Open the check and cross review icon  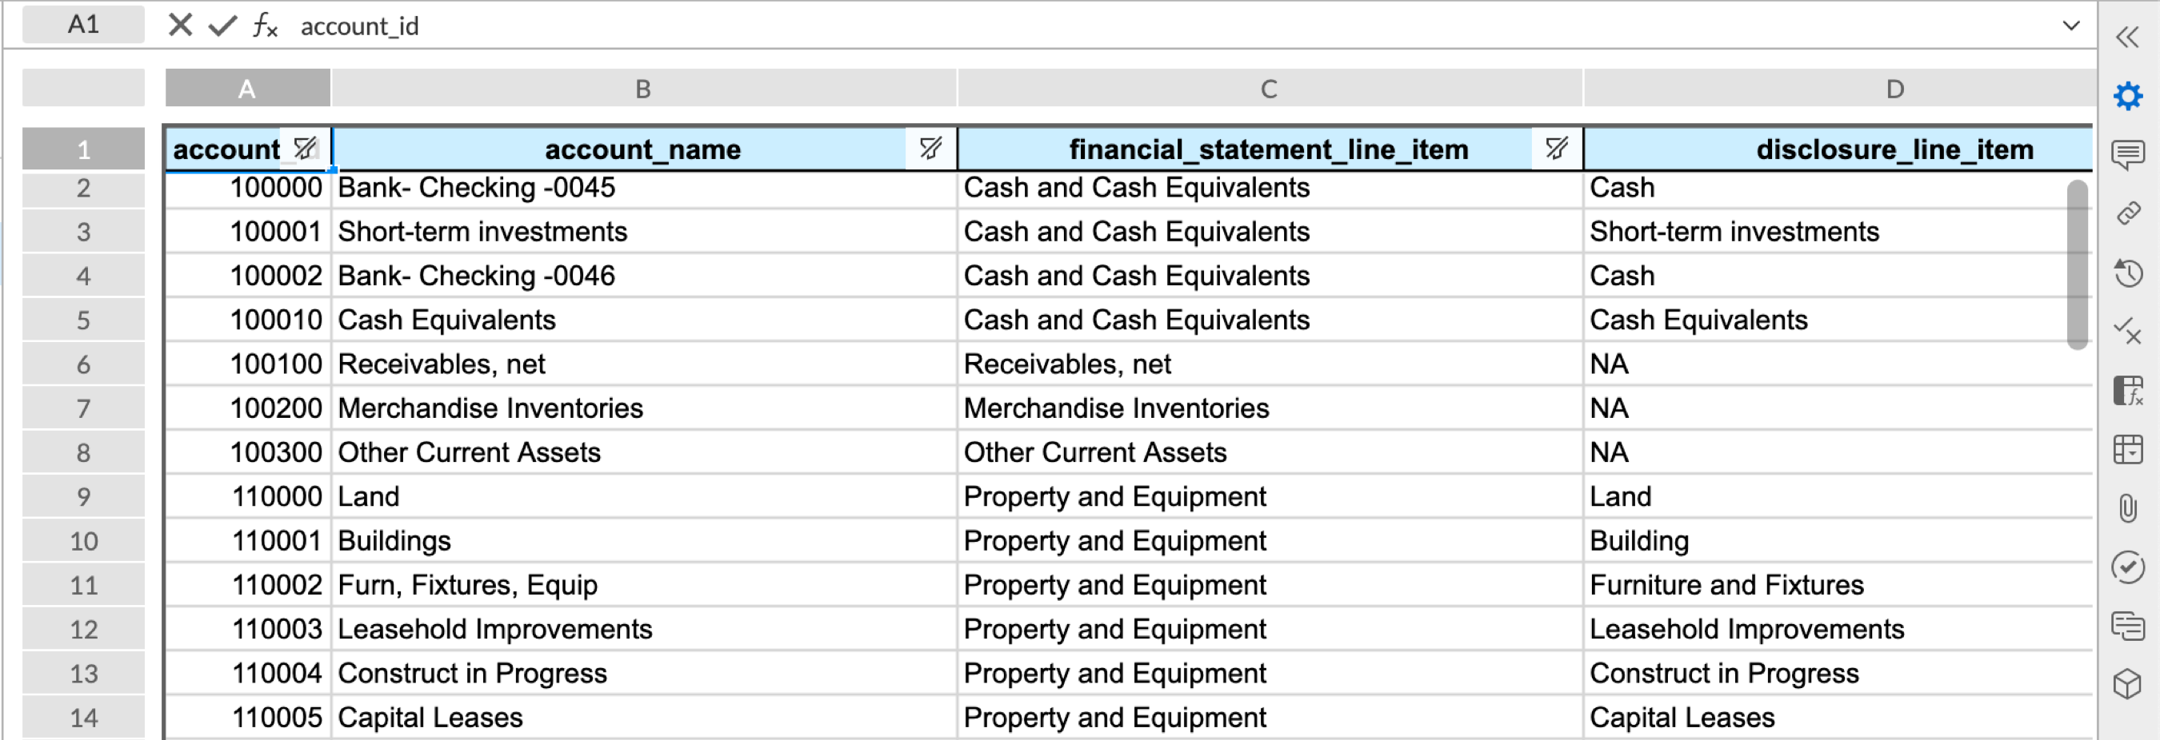[x=2127, y=331]
